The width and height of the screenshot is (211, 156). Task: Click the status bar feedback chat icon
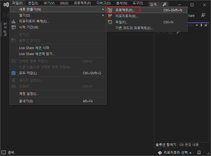4,152
